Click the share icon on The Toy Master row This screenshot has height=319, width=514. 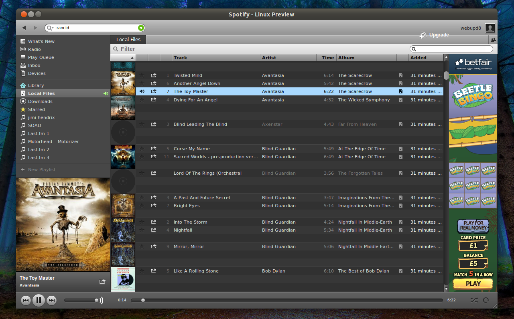point(154,91)
